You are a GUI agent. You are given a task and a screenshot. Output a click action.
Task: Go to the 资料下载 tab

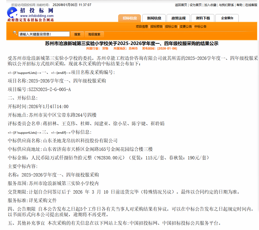tap(203, 18)
